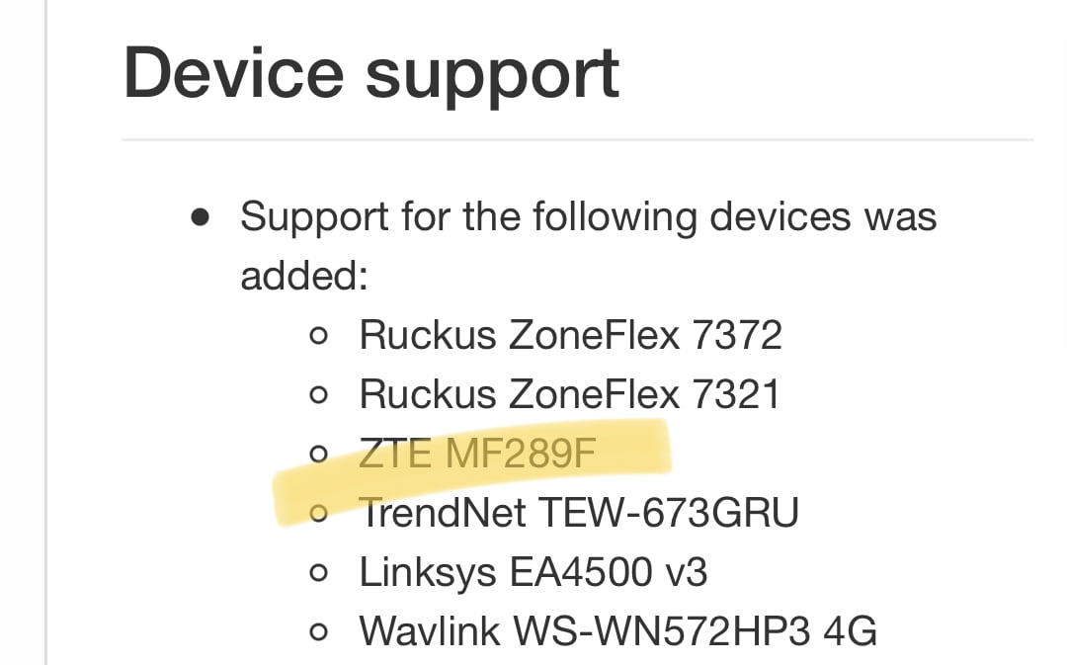Click the Ruckus ZoneFlex 7372 entry
The width and height of the screenshot is (1067, 665).
(x=570, y=336)
